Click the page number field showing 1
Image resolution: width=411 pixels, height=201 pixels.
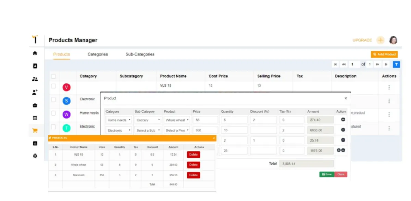click(x=354, y=64)
